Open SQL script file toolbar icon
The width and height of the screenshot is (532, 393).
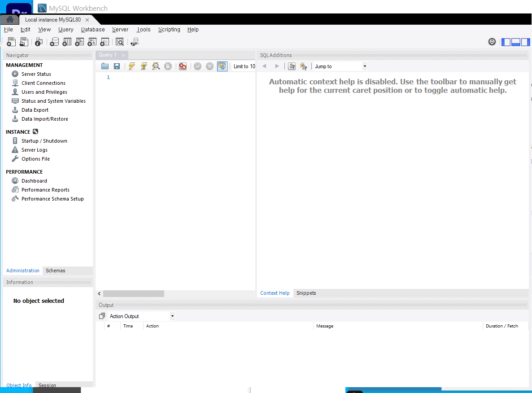pyautogui.click(x=24, y=42)
